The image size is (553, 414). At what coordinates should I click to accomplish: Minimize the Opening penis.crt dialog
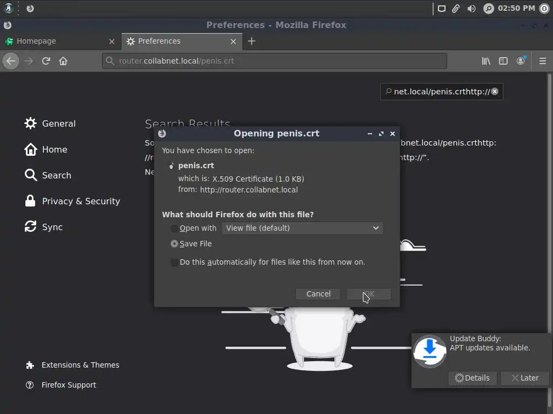pyautogui.click(x=369, y=134)
